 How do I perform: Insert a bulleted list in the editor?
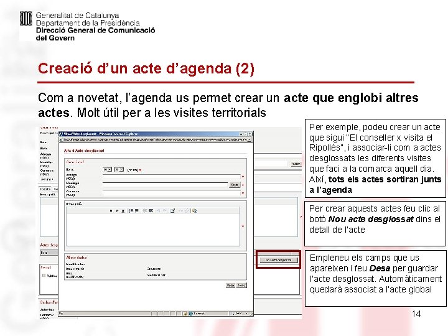pyautogui.click(x=136, y=211)
